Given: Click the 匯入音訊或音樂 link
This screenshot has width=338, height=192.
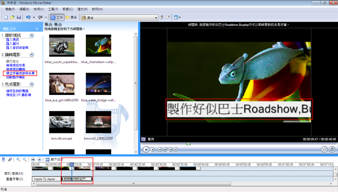Looking at the screenshot, I should pyautogui.click(x=17, y=48).
